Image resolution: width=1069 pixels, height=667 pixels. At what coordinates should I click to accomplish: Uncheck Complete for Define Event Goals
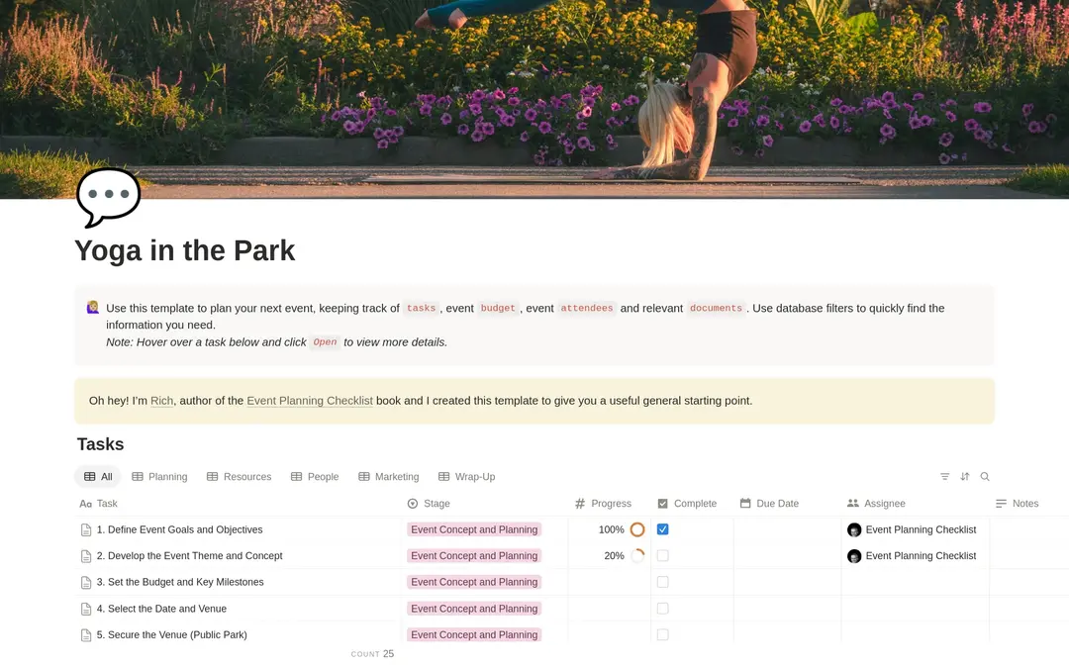(x=662, y=529)
